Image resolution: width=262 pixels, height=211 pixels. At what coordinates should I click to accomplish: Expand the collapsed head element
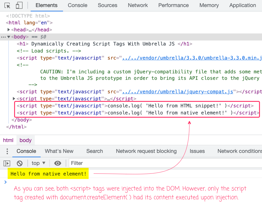9,30
